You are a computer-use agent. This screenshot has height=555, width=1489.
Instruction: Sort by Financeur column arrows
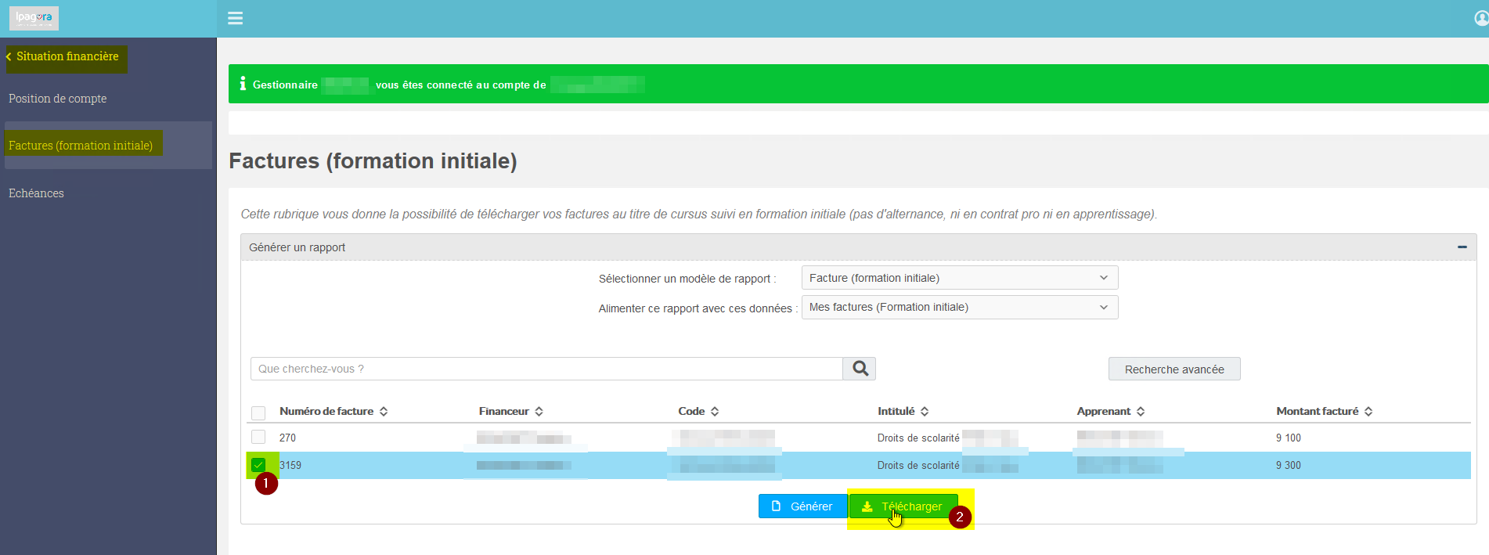pos(539,412)
